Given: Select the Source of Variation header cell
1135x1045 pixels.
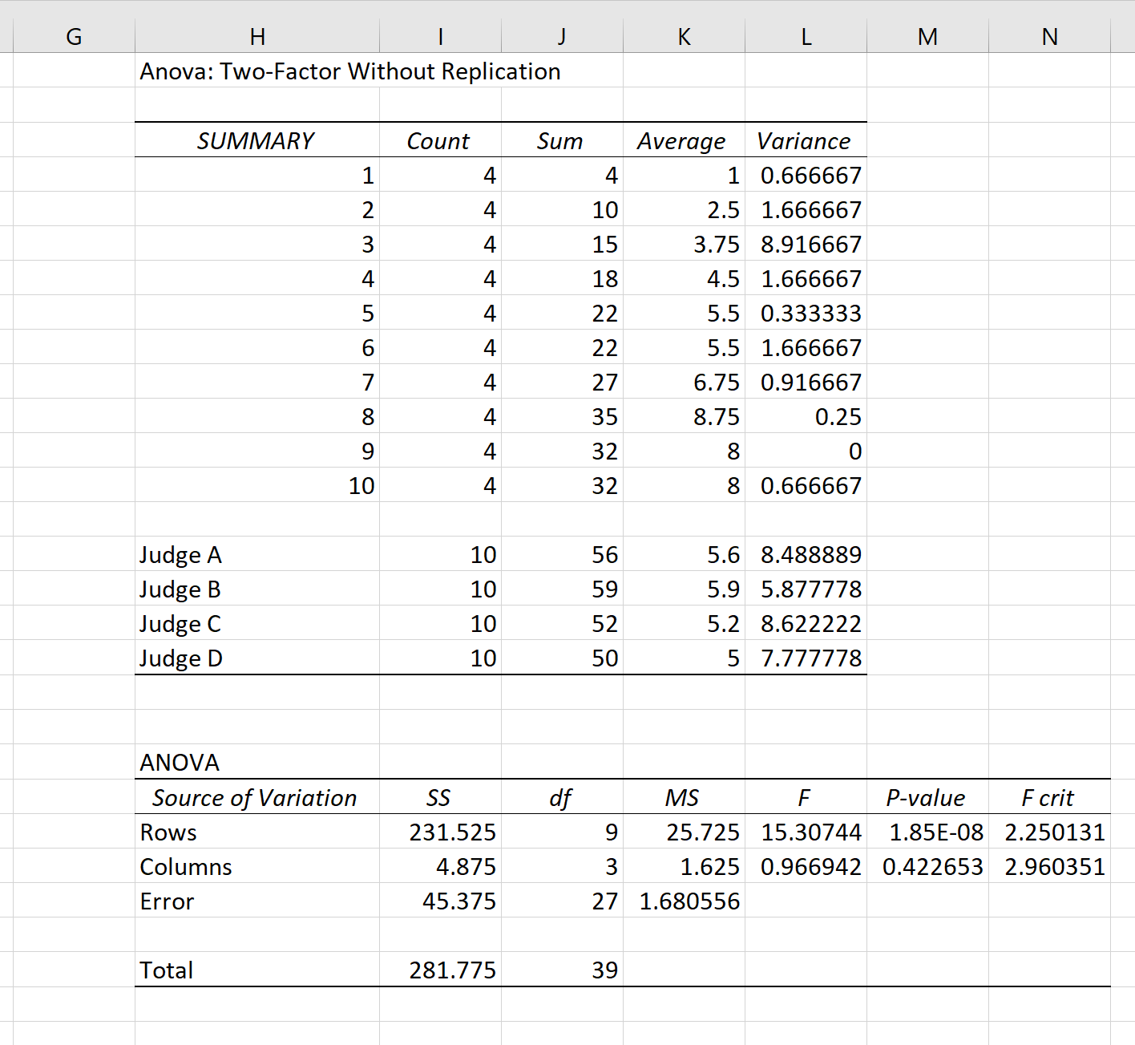Looking at the screenshot, I should 257,797.
